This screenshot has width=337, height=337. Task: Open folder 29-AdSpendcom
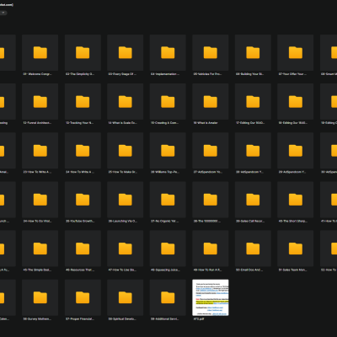click(x=296, y=151)
